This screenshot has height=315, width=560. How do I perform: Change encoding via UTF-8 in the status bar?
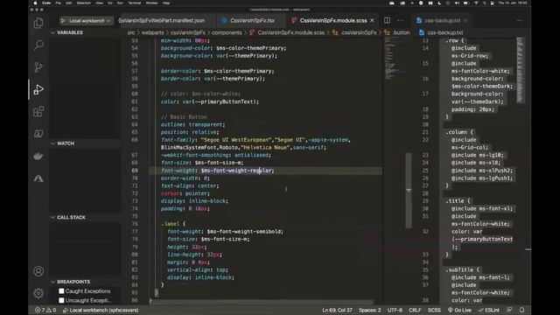395,310
